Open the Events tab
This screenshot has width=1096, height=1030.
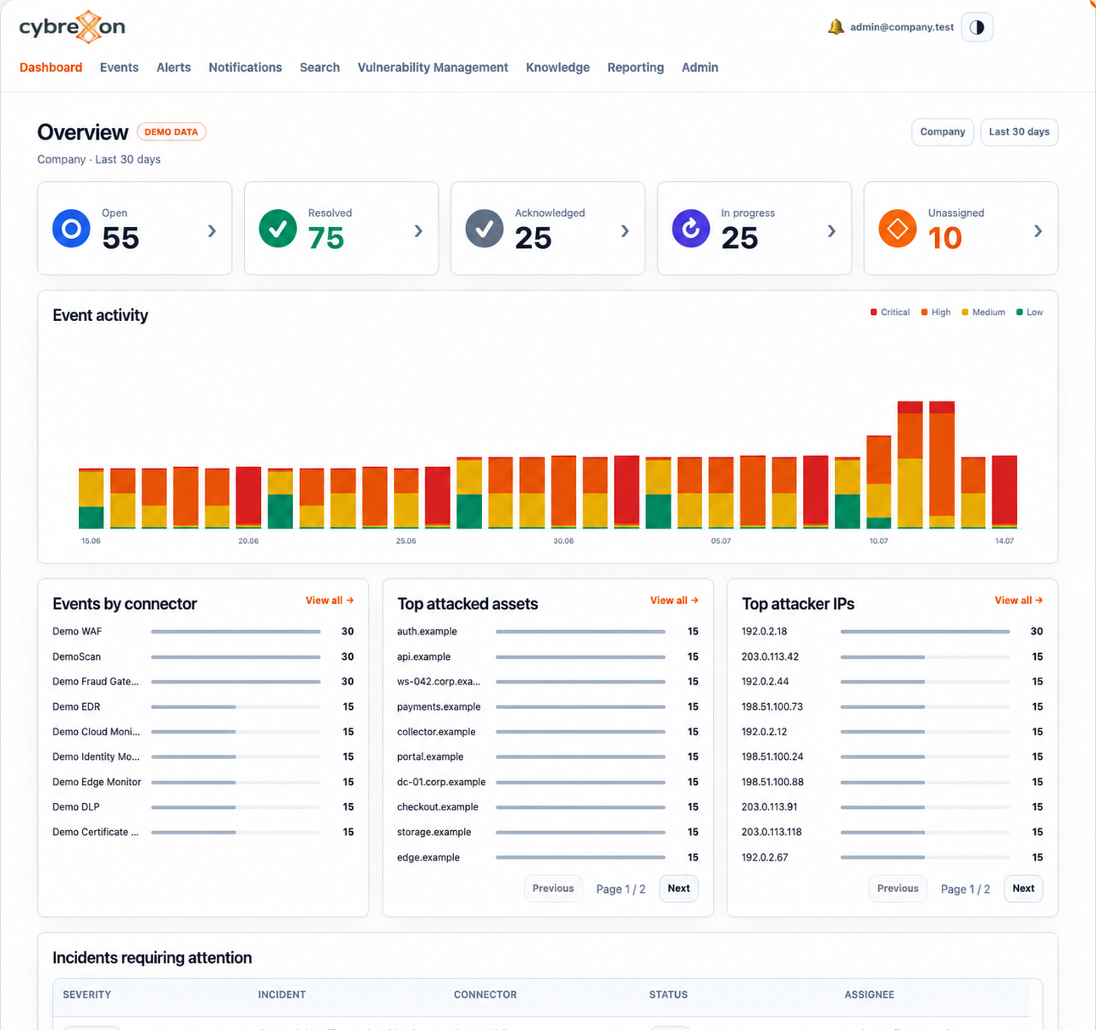click(x=119, y=68)
